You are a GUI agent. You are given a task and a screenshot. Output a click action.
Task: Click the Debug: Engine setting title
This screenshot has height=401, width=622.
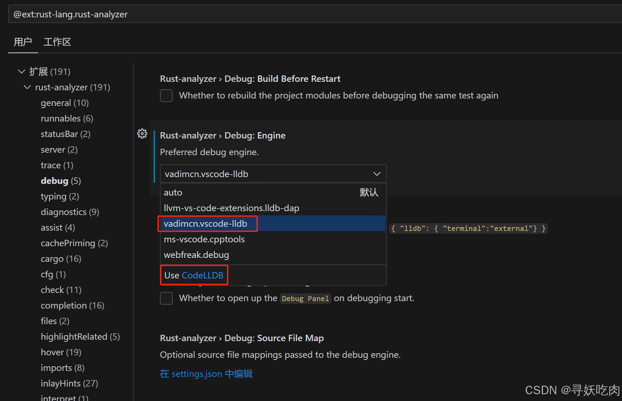tap(223, 135)
